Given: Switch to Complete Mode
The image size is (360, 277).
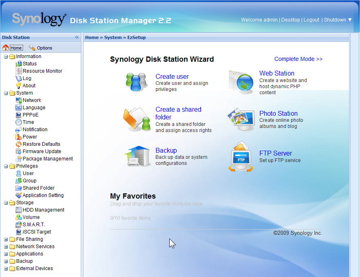Looking at the screenshot, I should click(x=298, y=59).
